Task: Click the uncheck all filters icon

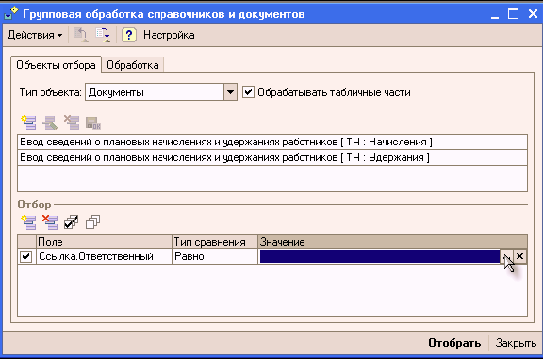Action: 92,222
